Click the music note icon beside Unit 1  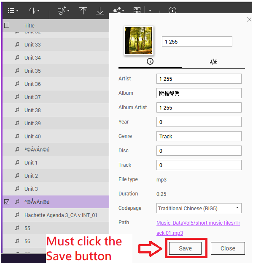(17, 162)
